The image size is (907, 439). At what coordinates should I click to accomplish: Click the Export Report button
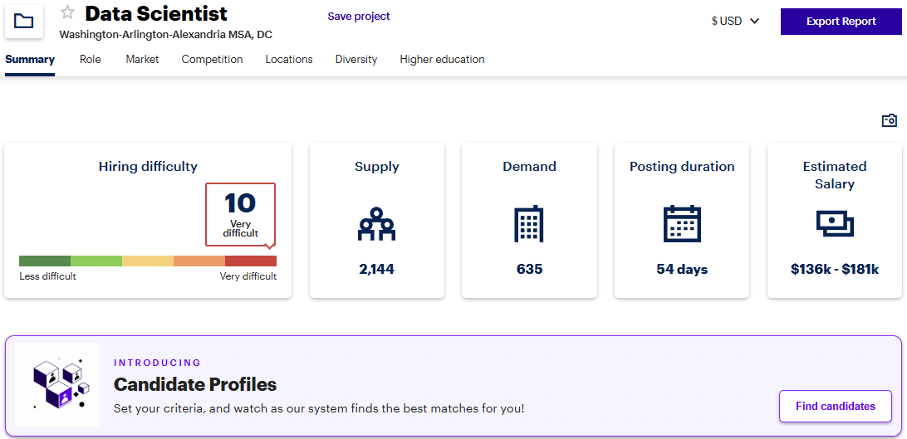point(841,22)
